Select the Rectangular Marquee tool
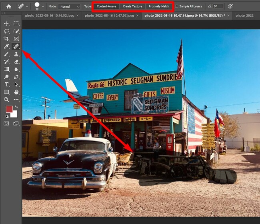Image resolution: width=260 pixels, height=224 pixels. pyautogui.click(x=16, y=23)
